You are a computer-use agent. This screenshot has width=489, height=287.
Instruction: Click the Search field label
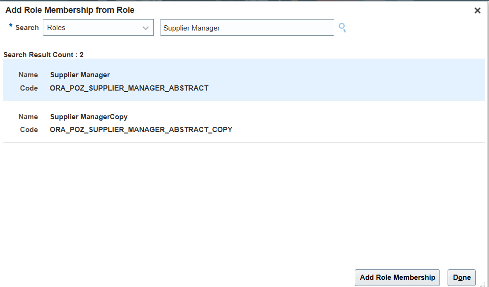(x=27, y=28)
